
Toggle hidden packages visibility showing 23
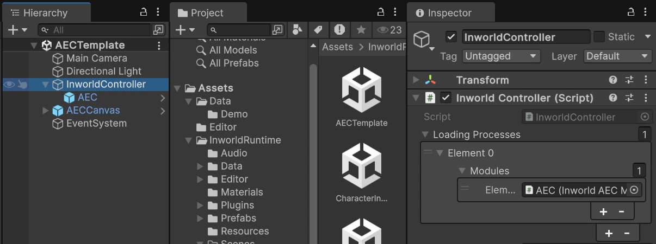point(389,30)
